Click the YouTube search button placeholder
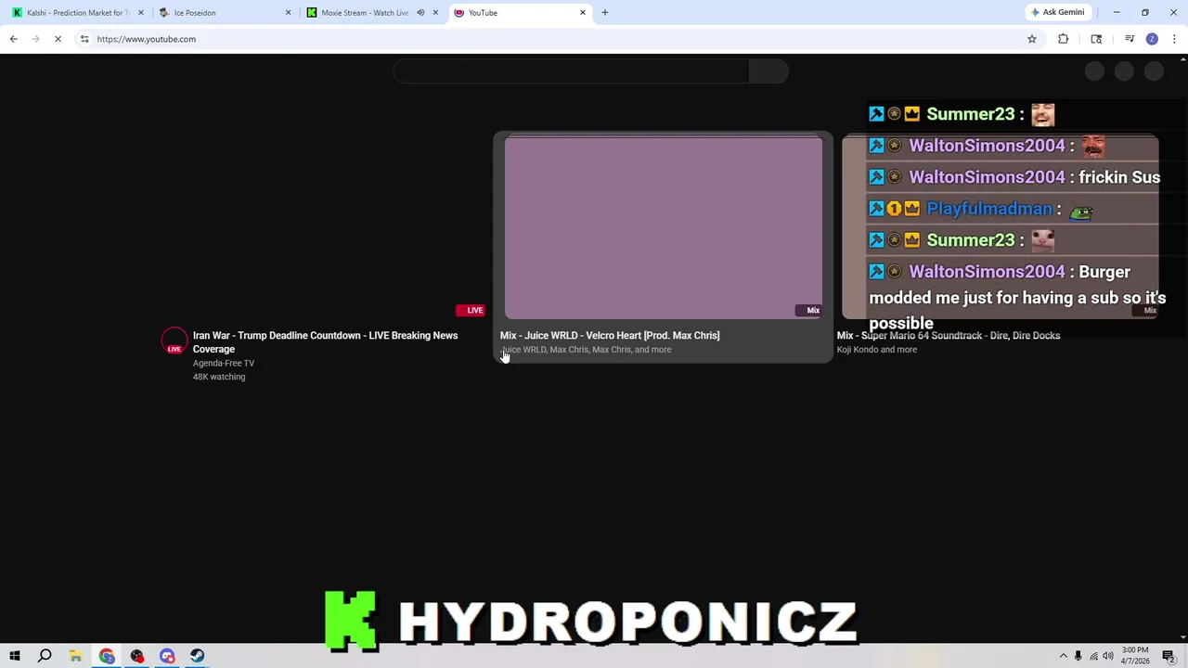The width and height of the screenshot is (1188, 668). tap(768, 71)
